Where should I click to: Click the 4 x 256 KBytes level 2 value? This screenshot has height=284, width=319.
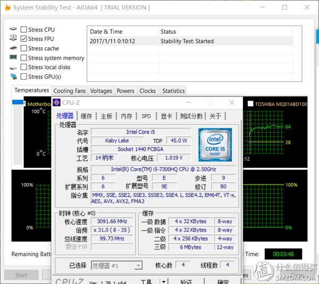pyautogui.click(x=191, y=238)
